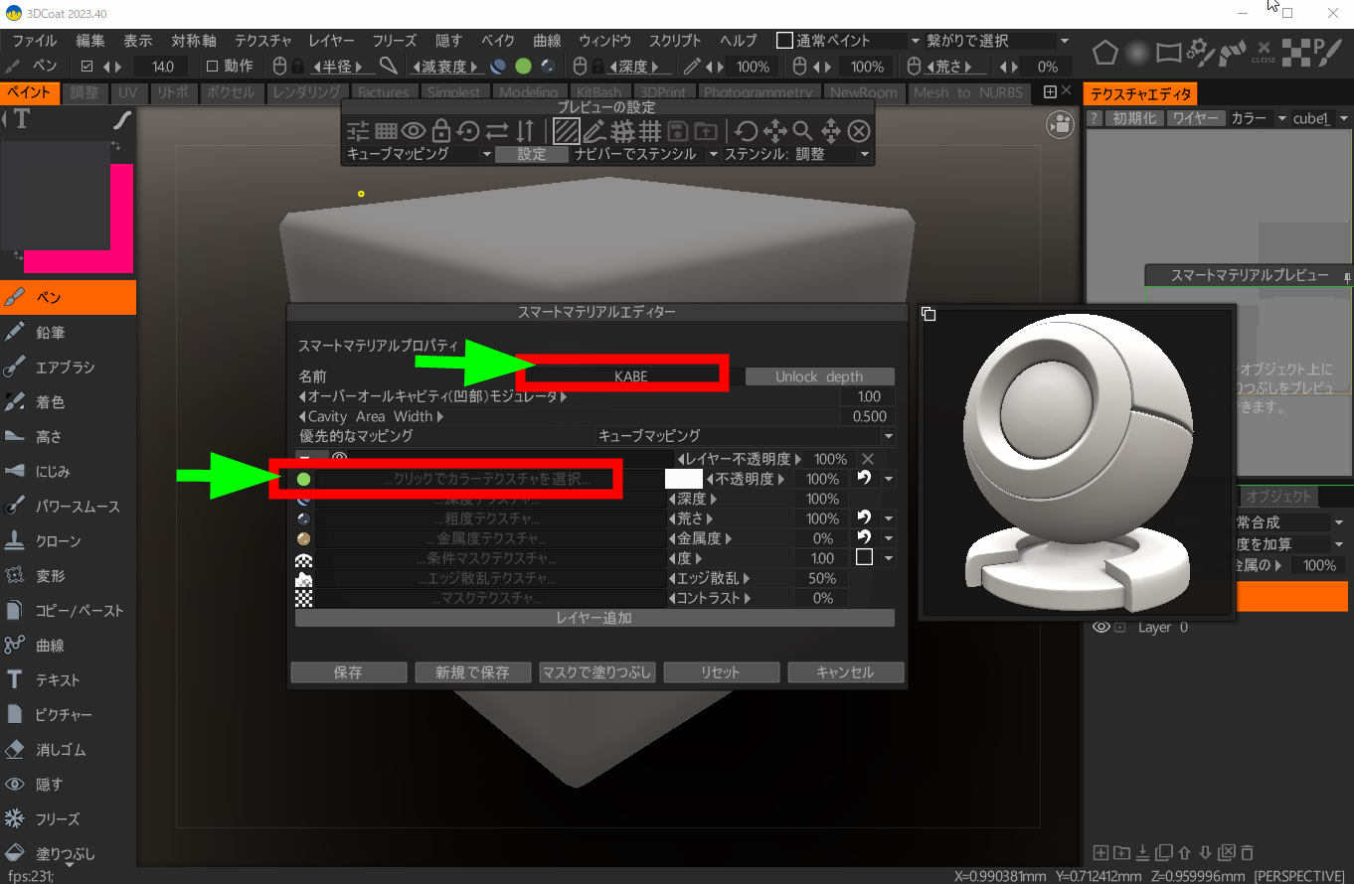Screen dimensions: 1354x884
Task: Choose the クローン clone tool
Action: pyautogui.click(x=58, y=541)
